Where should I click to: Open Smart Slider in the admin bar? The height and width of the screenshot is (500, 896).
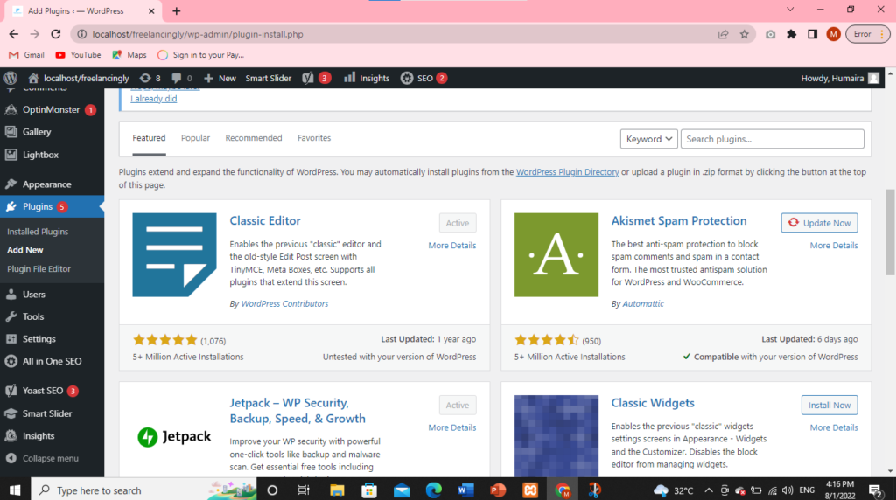268,78
